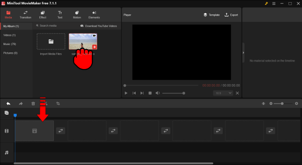Switch to the Motion tab
The width and height of the screenshot is (302, 165).
pyautogui.click(x=77, y=15)
